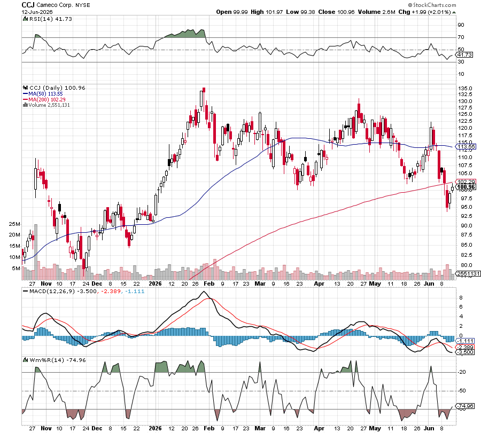Click the red -2.389 signal value in MACD legend
The height and width of the screenshot is (433, 481).
point(111,292)
